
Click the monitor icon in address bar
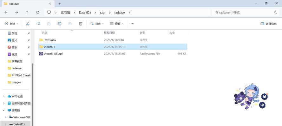49,12
